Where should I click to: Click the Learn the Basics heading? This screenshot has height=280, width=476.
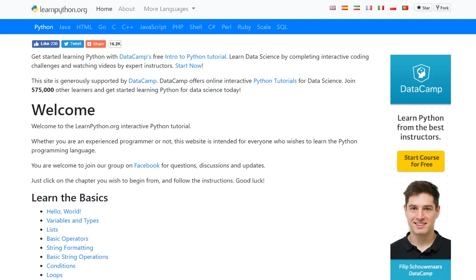tap(70, 197)
